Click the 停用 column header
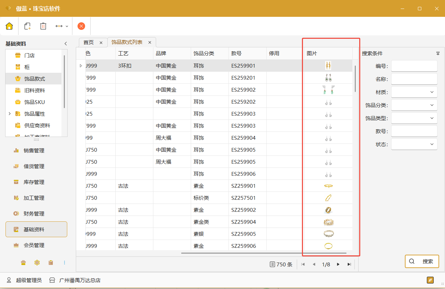Viewport: 445px width, 289px height. point(285,54)
